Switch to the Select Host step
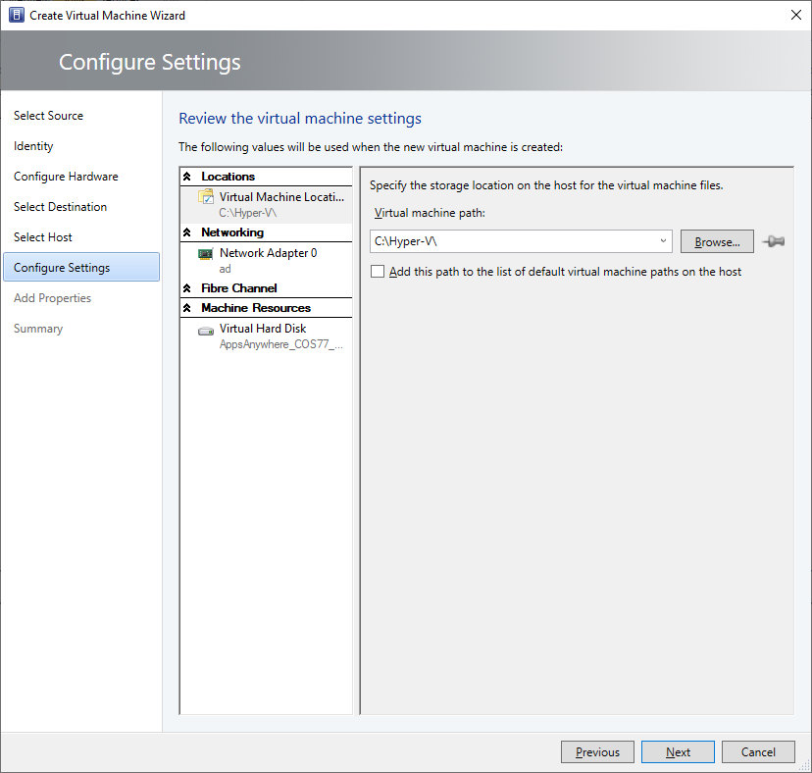The height and width of the screenshot is (773, 812). click(x=43, y=237)
